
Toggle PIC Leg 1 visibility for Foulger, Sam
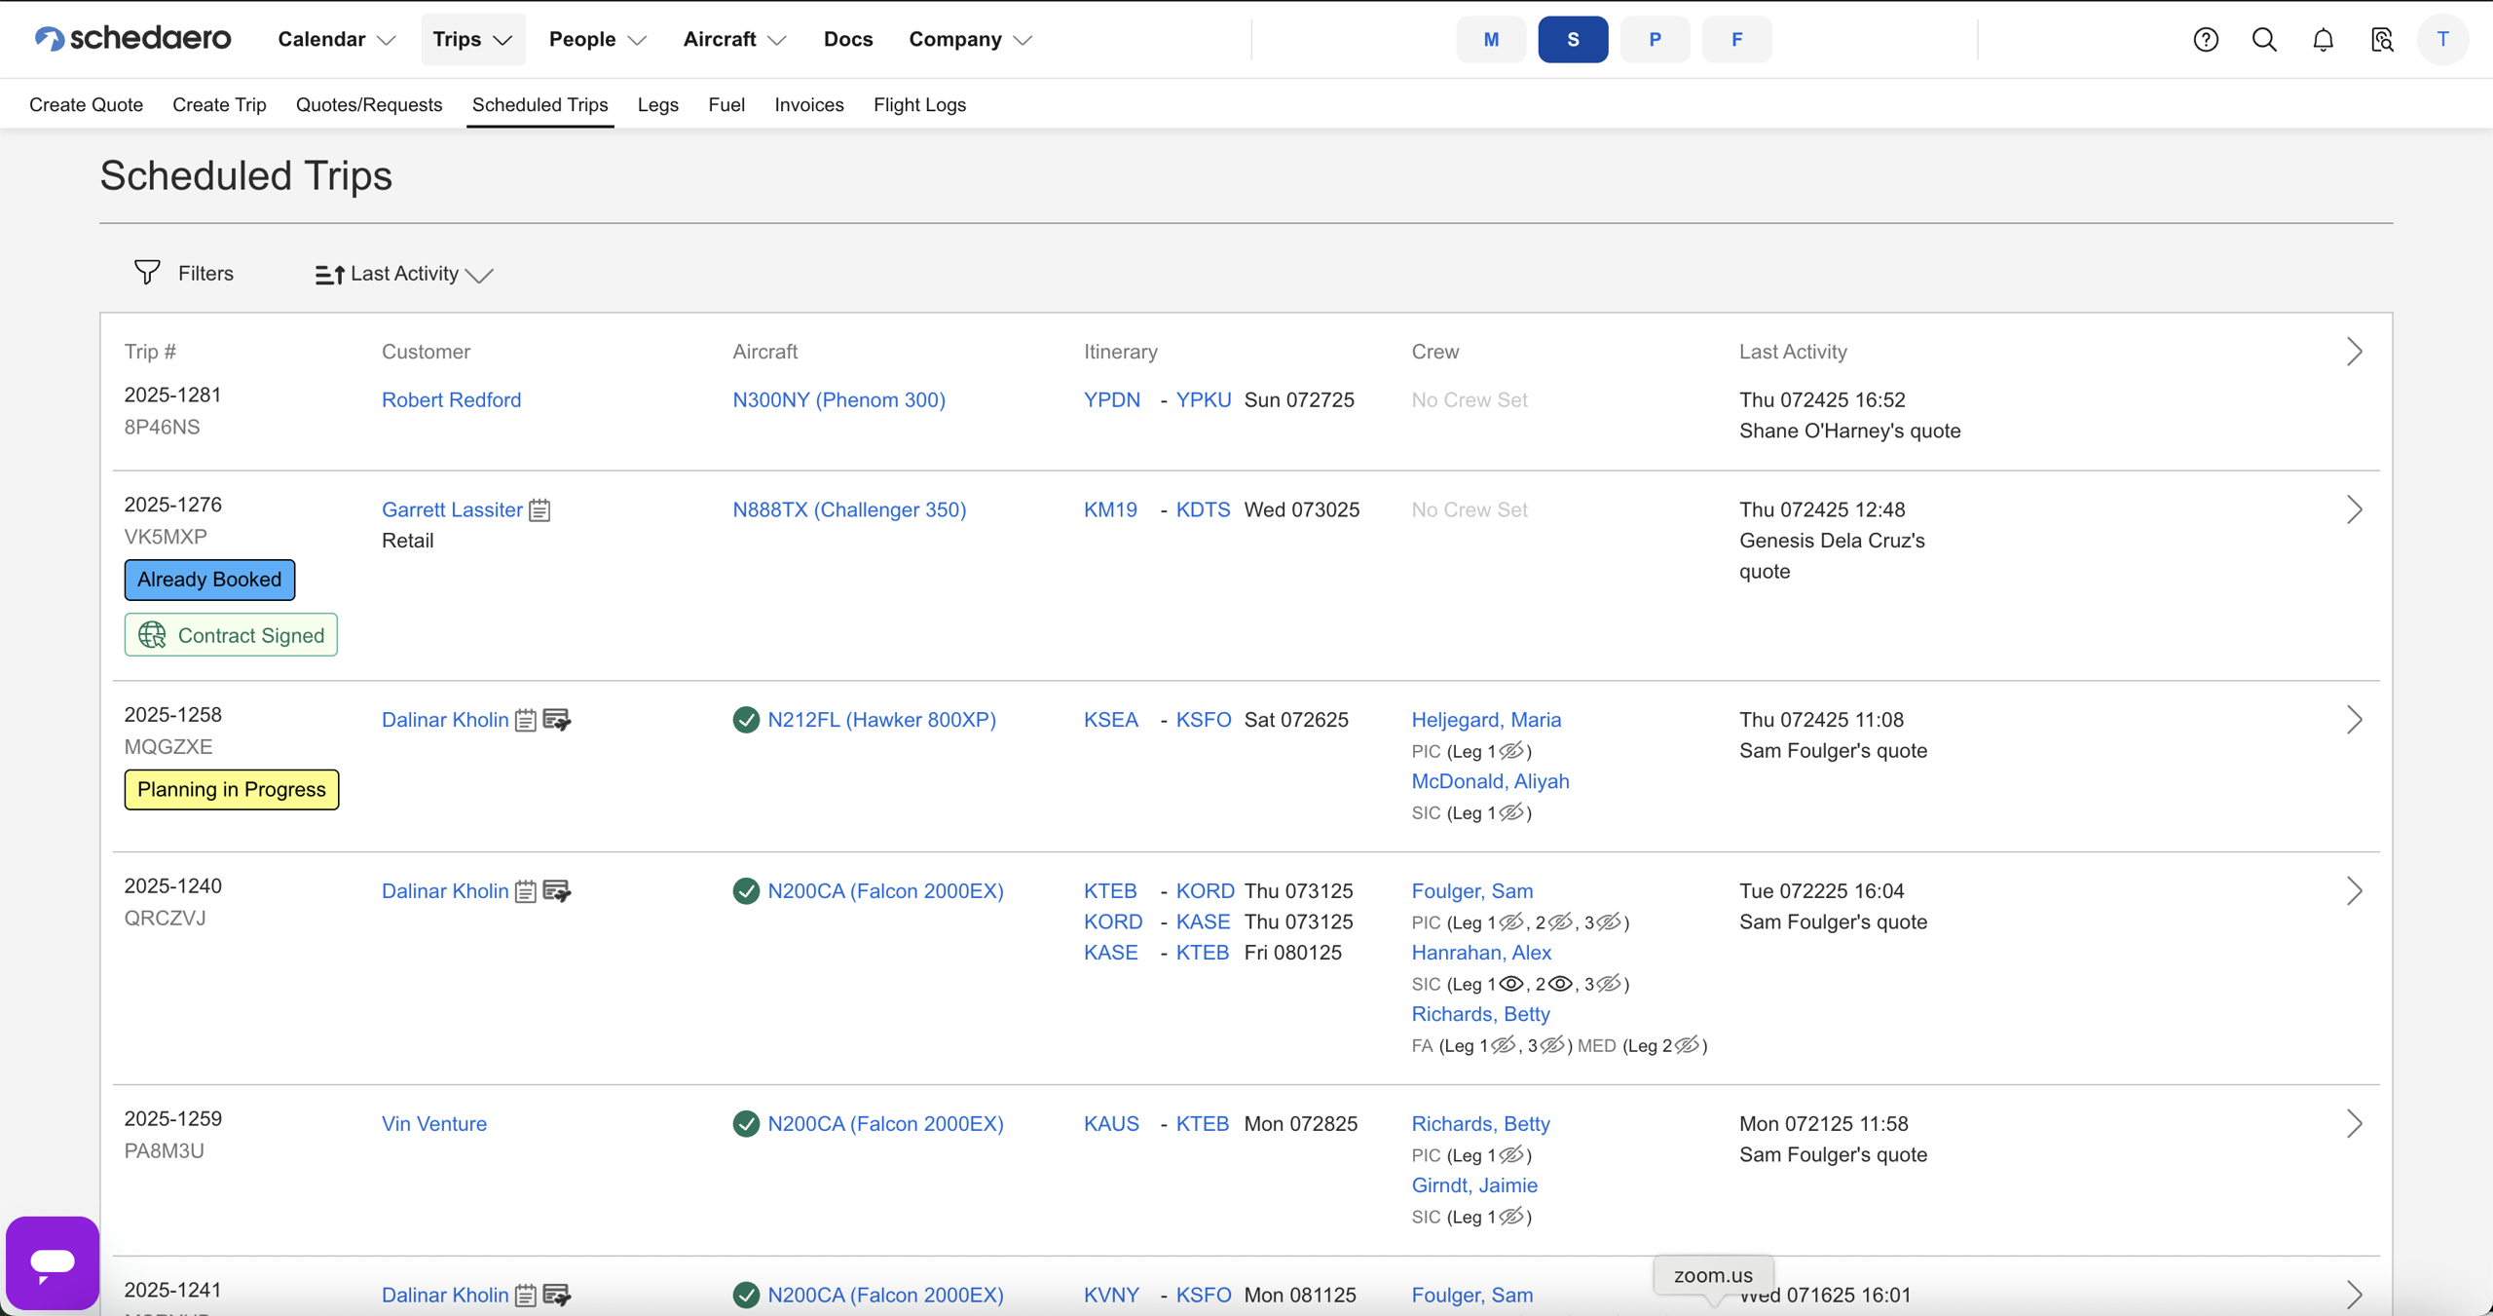tap(1512, 922)
